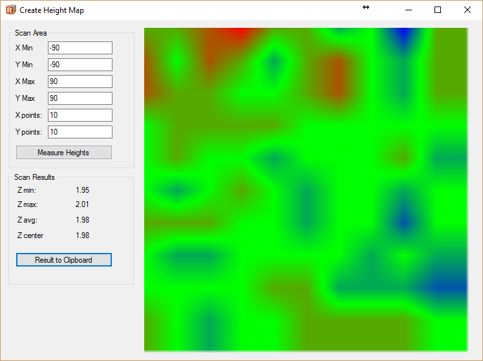Minimize the Create Height Map window
This screenshot has height=361, width=483.
click(x=409, y=10)
